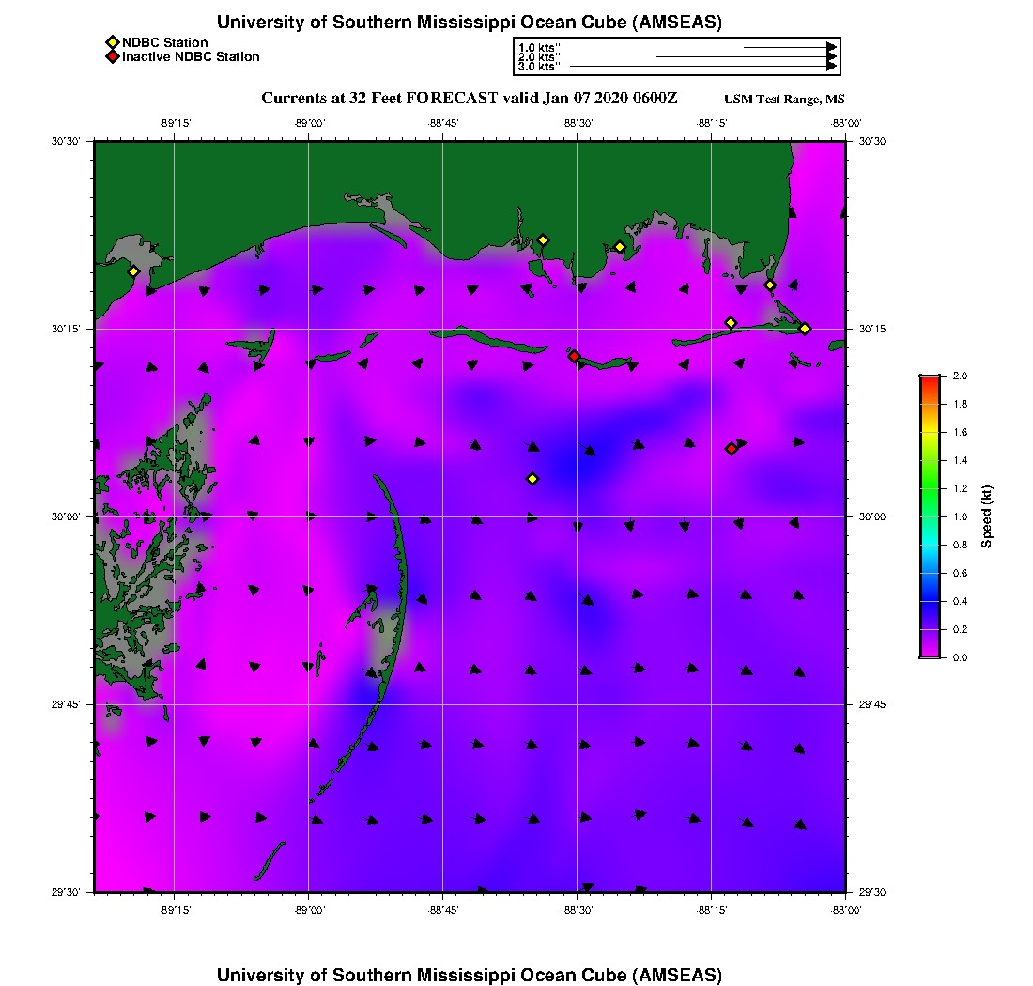This screenshot has width=1033, height=986.
Task: Click the red Inactive NDBC Station legend diamond
Action: point(112,56)
